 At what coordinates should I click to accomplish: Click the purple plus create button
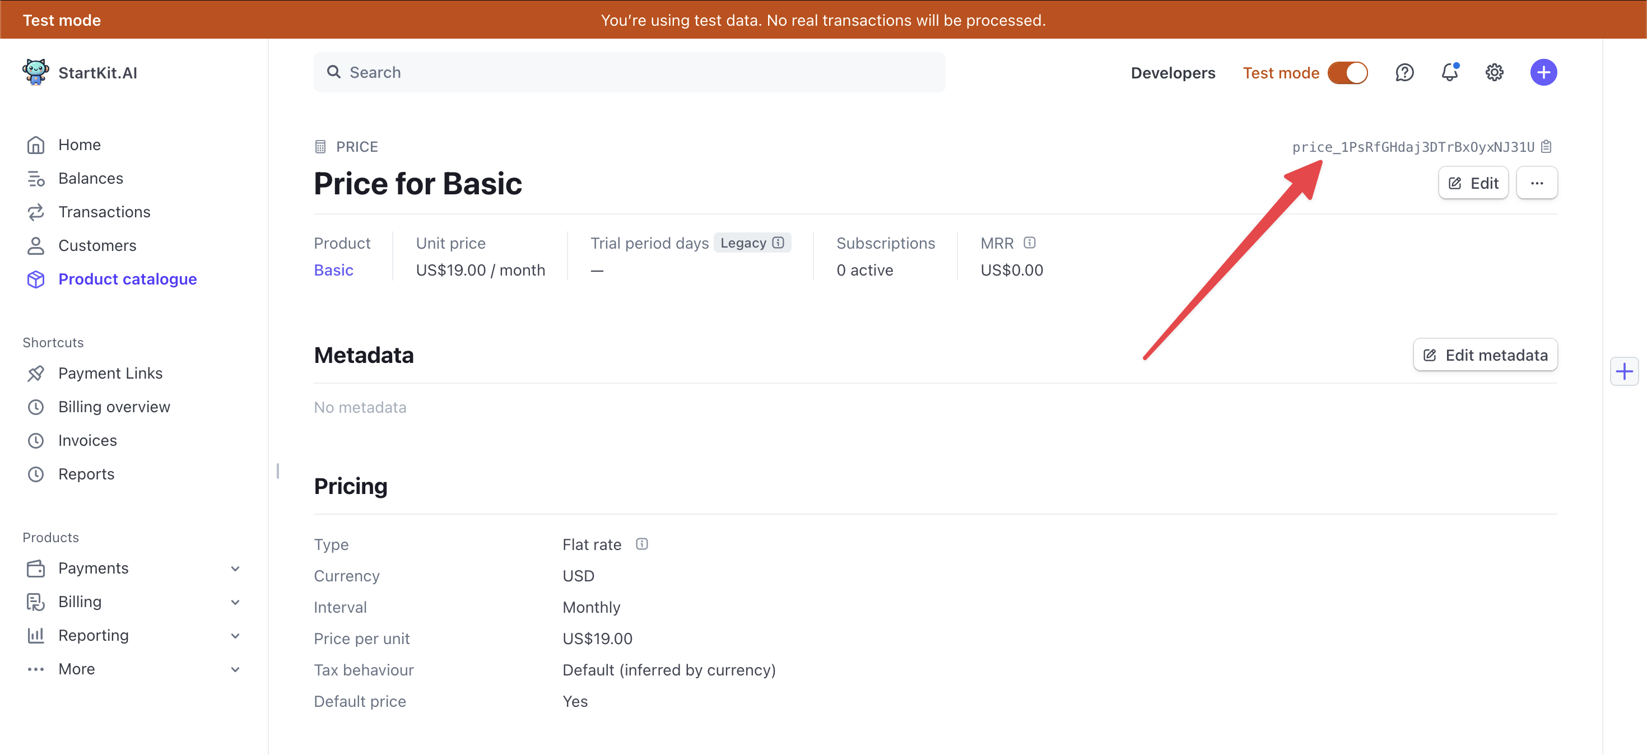pyautogui.click(x=1543, y=72)
